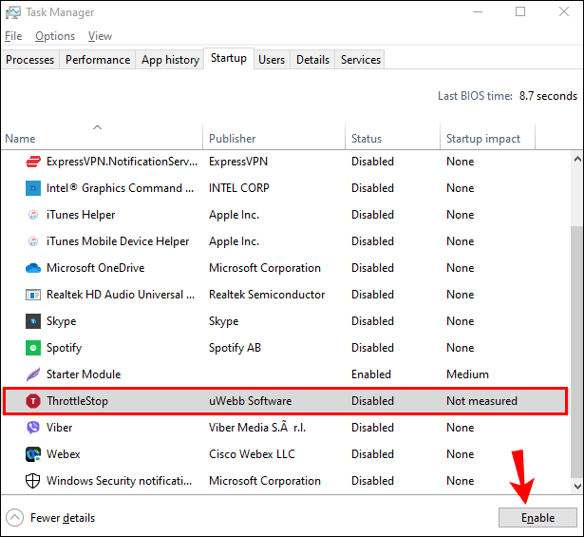Select the Webex row name
Screen dimensions: 584x537
point(64,454)
